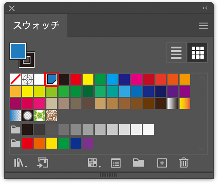Select the スウォッチ tab
The width and height of the screenshot is (218, 186).
click(x=36, y=26)
